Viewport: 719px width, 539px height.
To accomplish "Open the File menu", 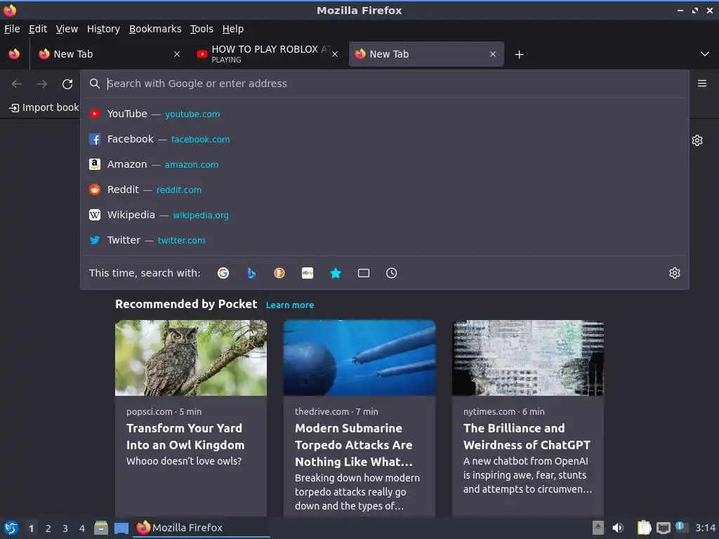I will (13, 29).
